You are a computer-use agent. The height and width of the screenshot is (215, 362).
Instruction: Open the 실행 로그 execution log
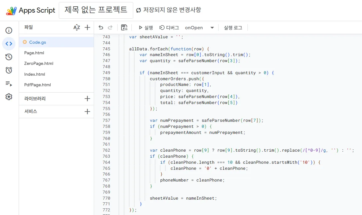pos(233,27)
